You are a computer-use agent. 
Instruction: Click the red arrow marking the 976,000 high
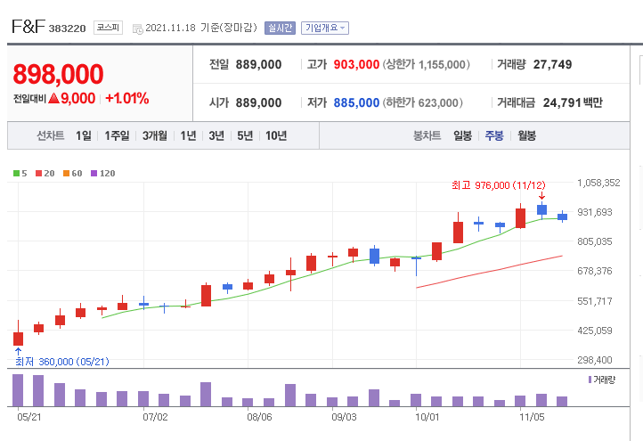(541, 196)
